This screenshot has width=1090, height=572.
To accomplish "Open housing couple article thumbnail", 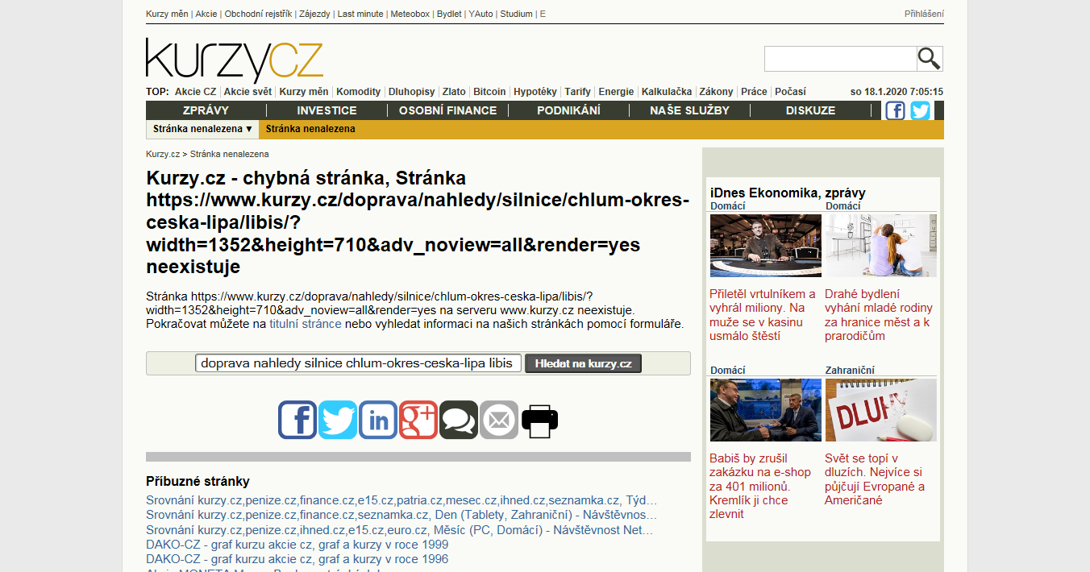I will [881, 246].
